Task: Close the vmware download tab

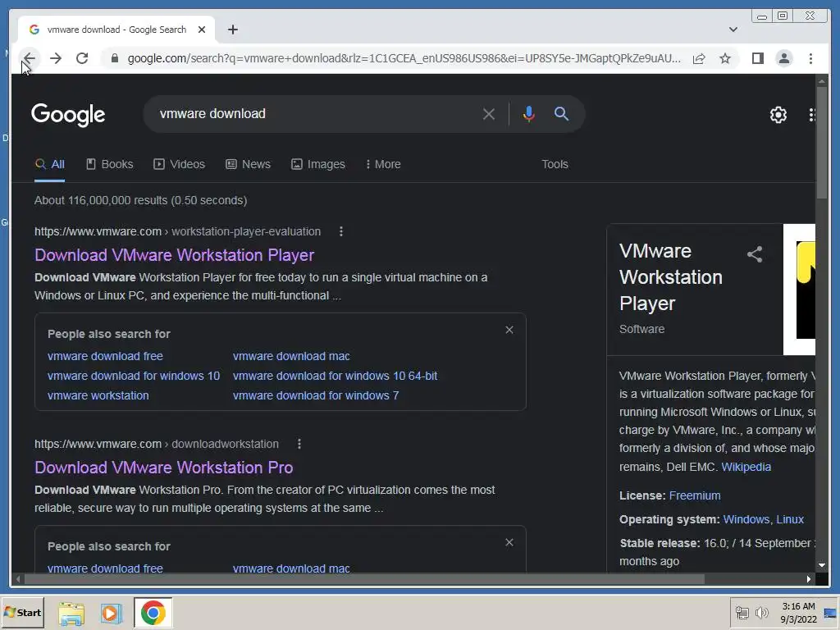Action: [x=202, y=30]
